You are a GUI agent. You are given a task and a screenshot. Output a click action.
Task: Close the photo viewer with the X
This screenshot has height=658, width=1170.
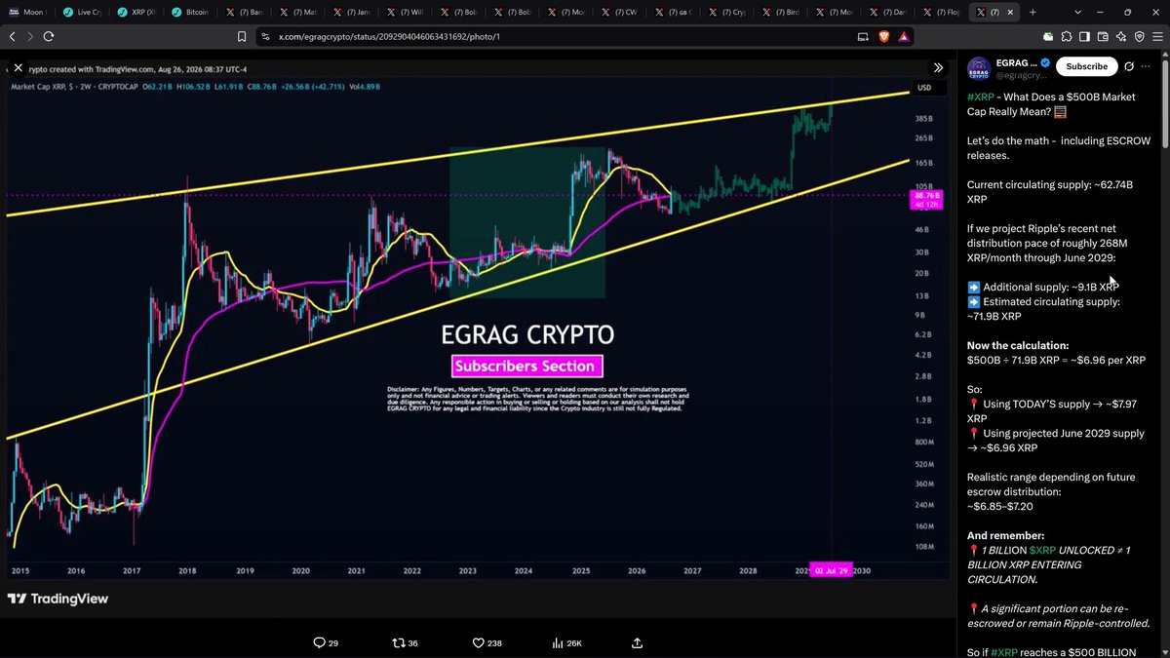pos(18,68)
